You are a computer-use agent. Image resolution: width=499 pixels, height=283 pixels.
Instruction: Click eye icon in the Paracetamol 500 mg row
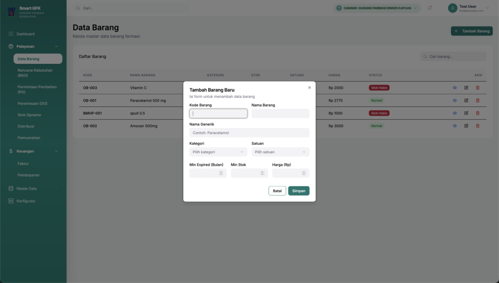(455, 100)
